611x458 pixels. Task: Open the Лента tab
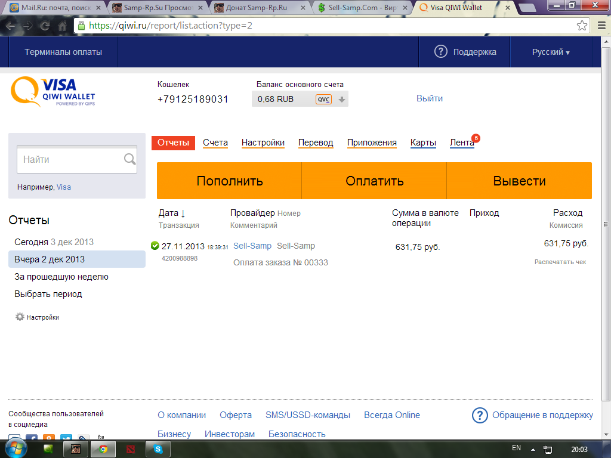point(462,143)
